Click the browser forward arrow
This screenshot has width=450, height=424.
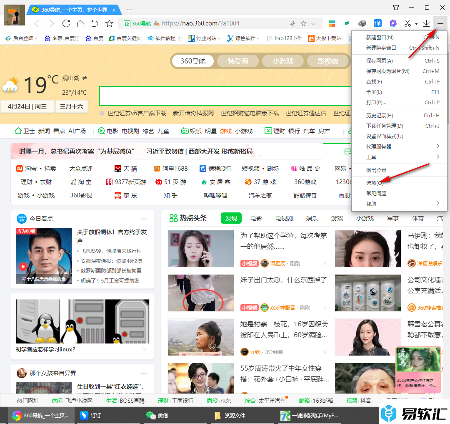[52, 23]
